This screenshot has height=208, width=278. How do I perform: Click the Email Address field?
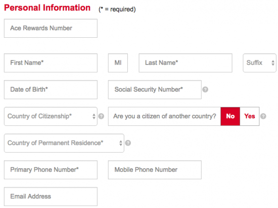(x=51, y=196)
